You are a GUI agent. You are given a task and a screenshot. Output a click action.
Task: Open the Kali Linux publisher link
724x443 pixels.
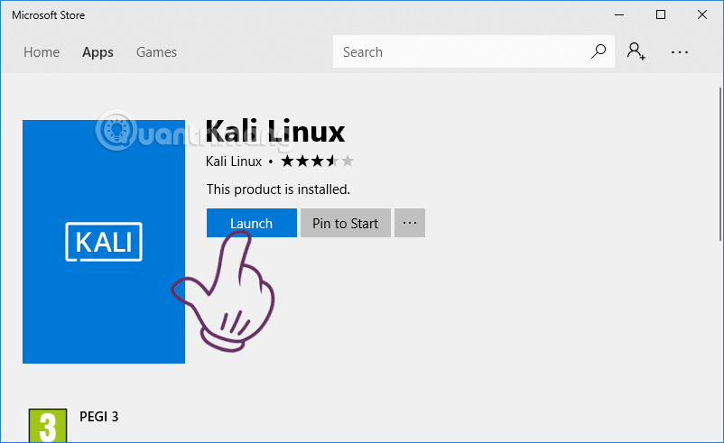pos(234,161)
